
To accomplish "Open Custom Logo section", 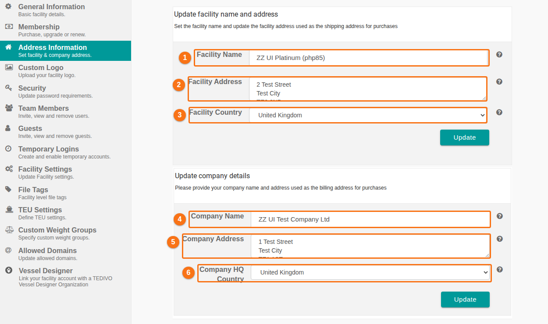I will pos(66,71).
